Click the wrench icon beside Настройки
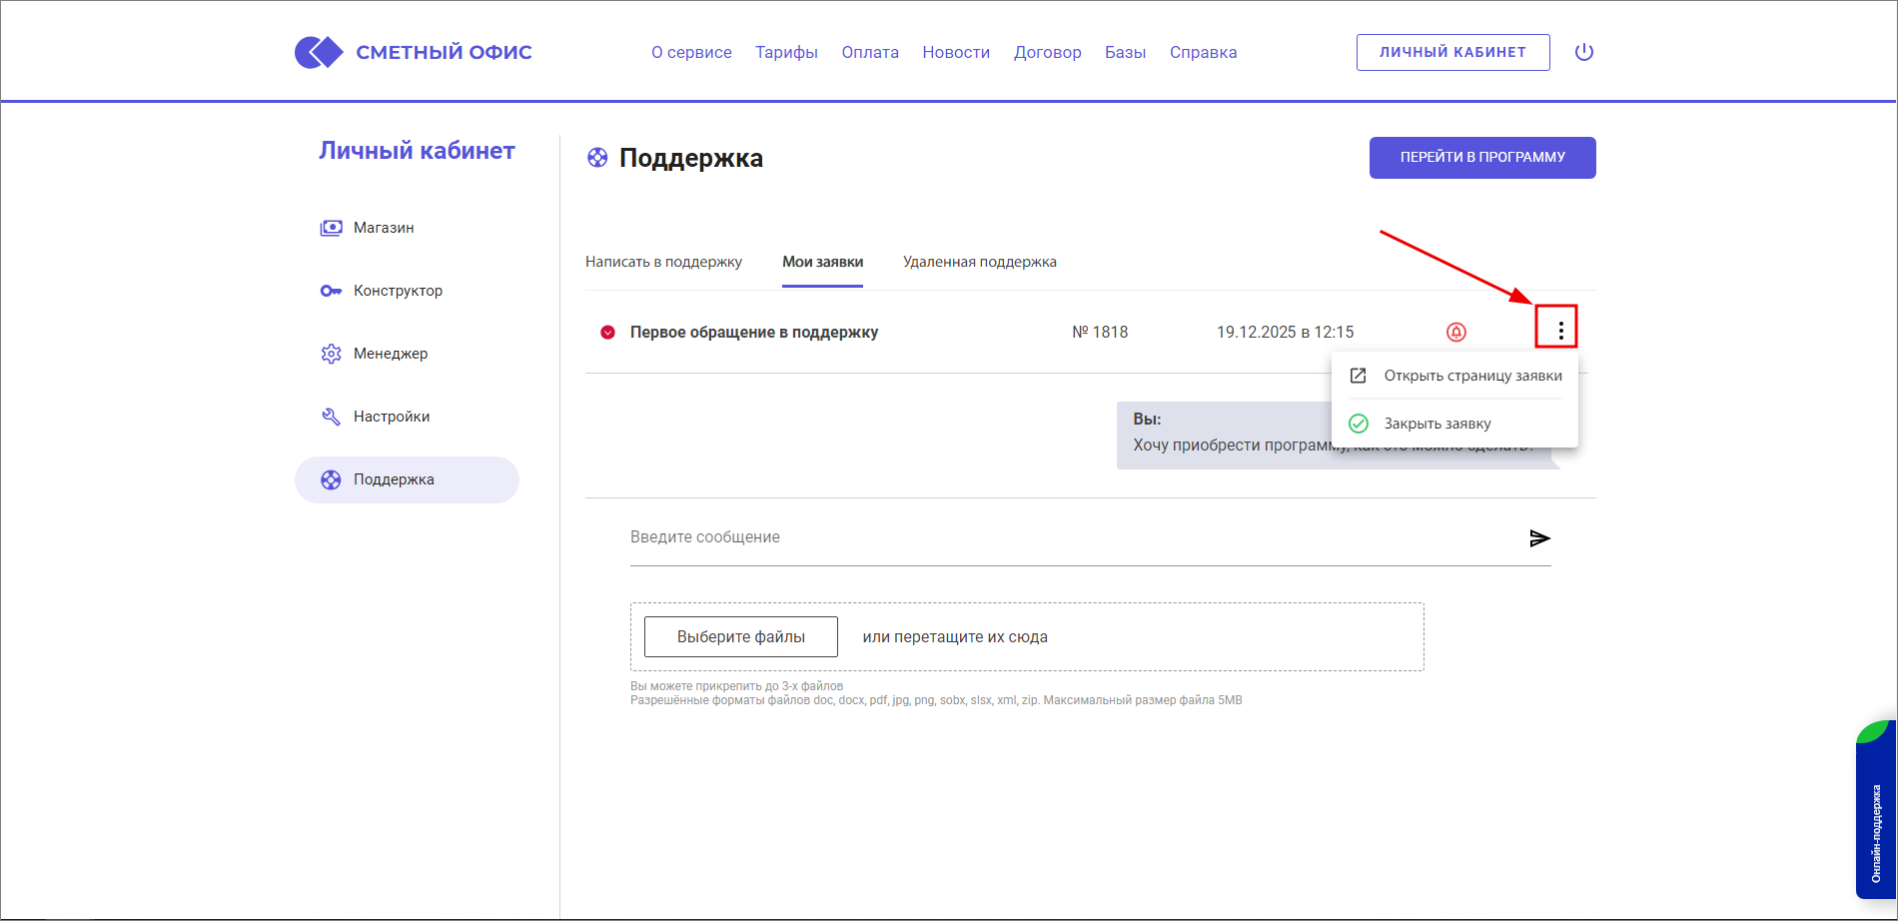This screenshot has height=921, width=1898. click(331, 416)
